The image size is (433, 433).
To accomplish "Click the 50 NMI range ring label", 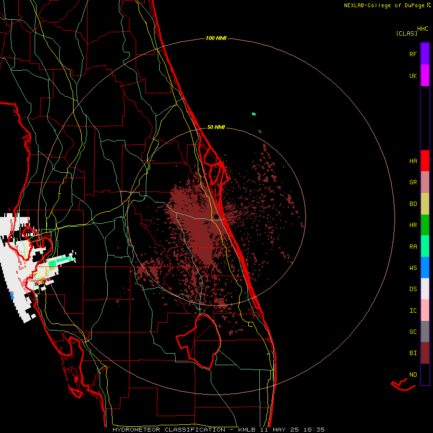I will coord(216,127).
